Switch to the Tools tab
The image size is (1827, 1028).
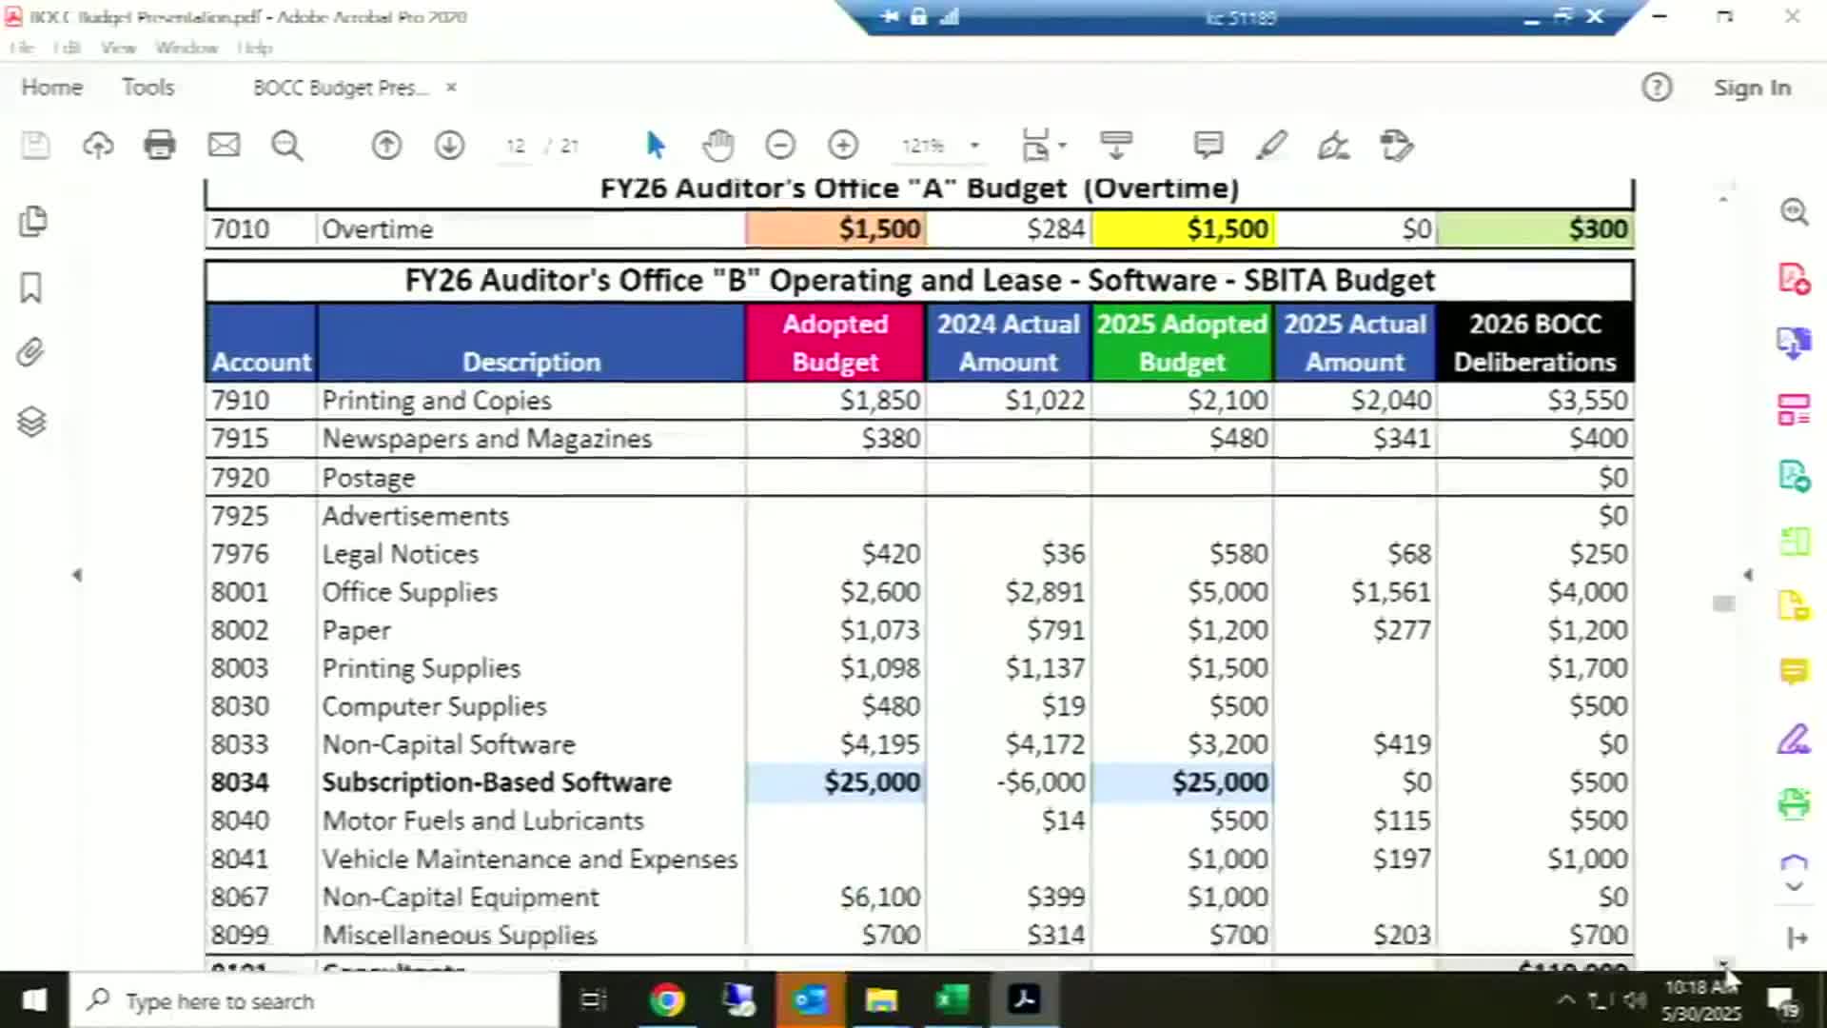tap(148, 87)
